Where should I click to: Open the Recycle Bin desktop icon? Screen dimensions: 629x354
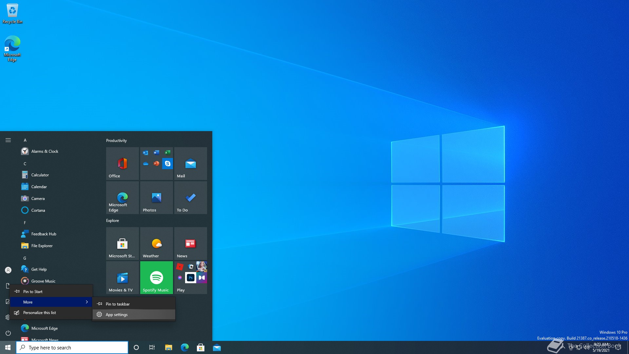tap(12, 13)
